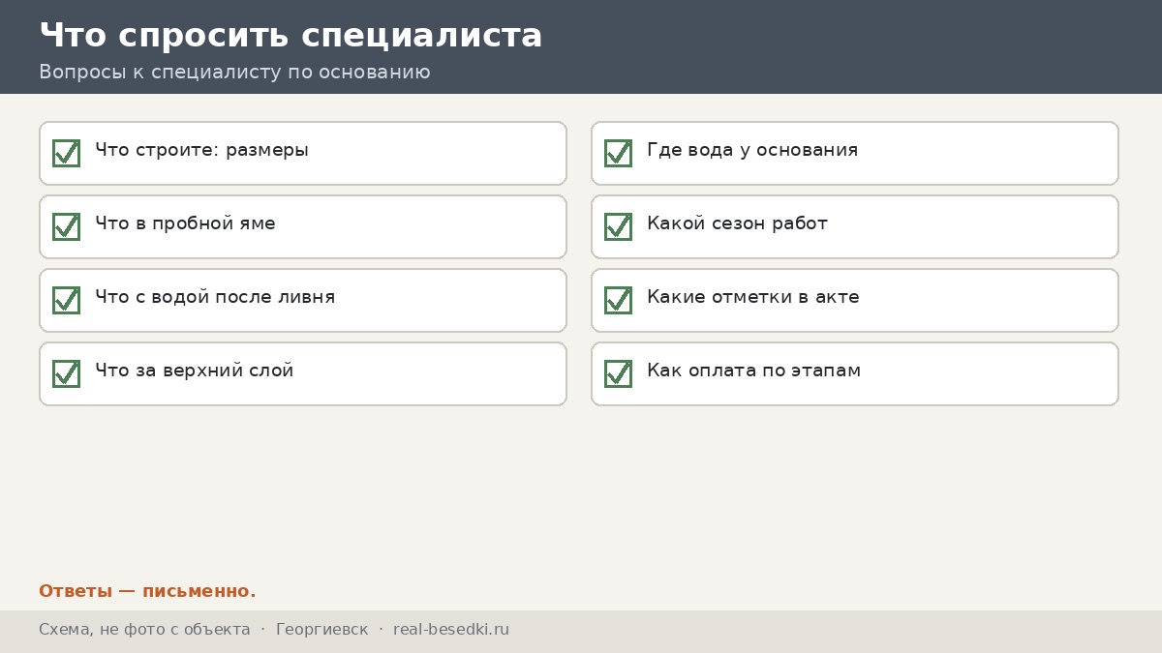This screenshot has height=653, width=1162.
Task: Uncheck the "Что за верхний слой" checkbox
Action: 66,373
